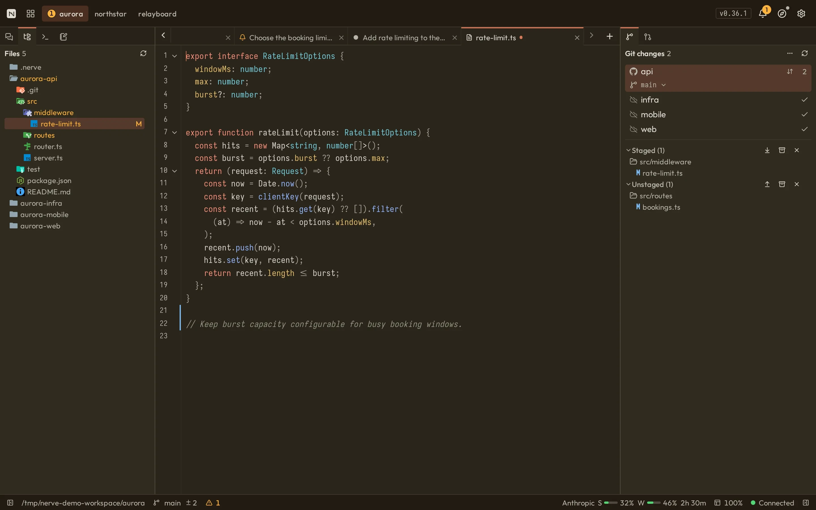This screenshot has width=816, height=510.
Task: Switch to the terminal panel icon
Action: (45, 37)
